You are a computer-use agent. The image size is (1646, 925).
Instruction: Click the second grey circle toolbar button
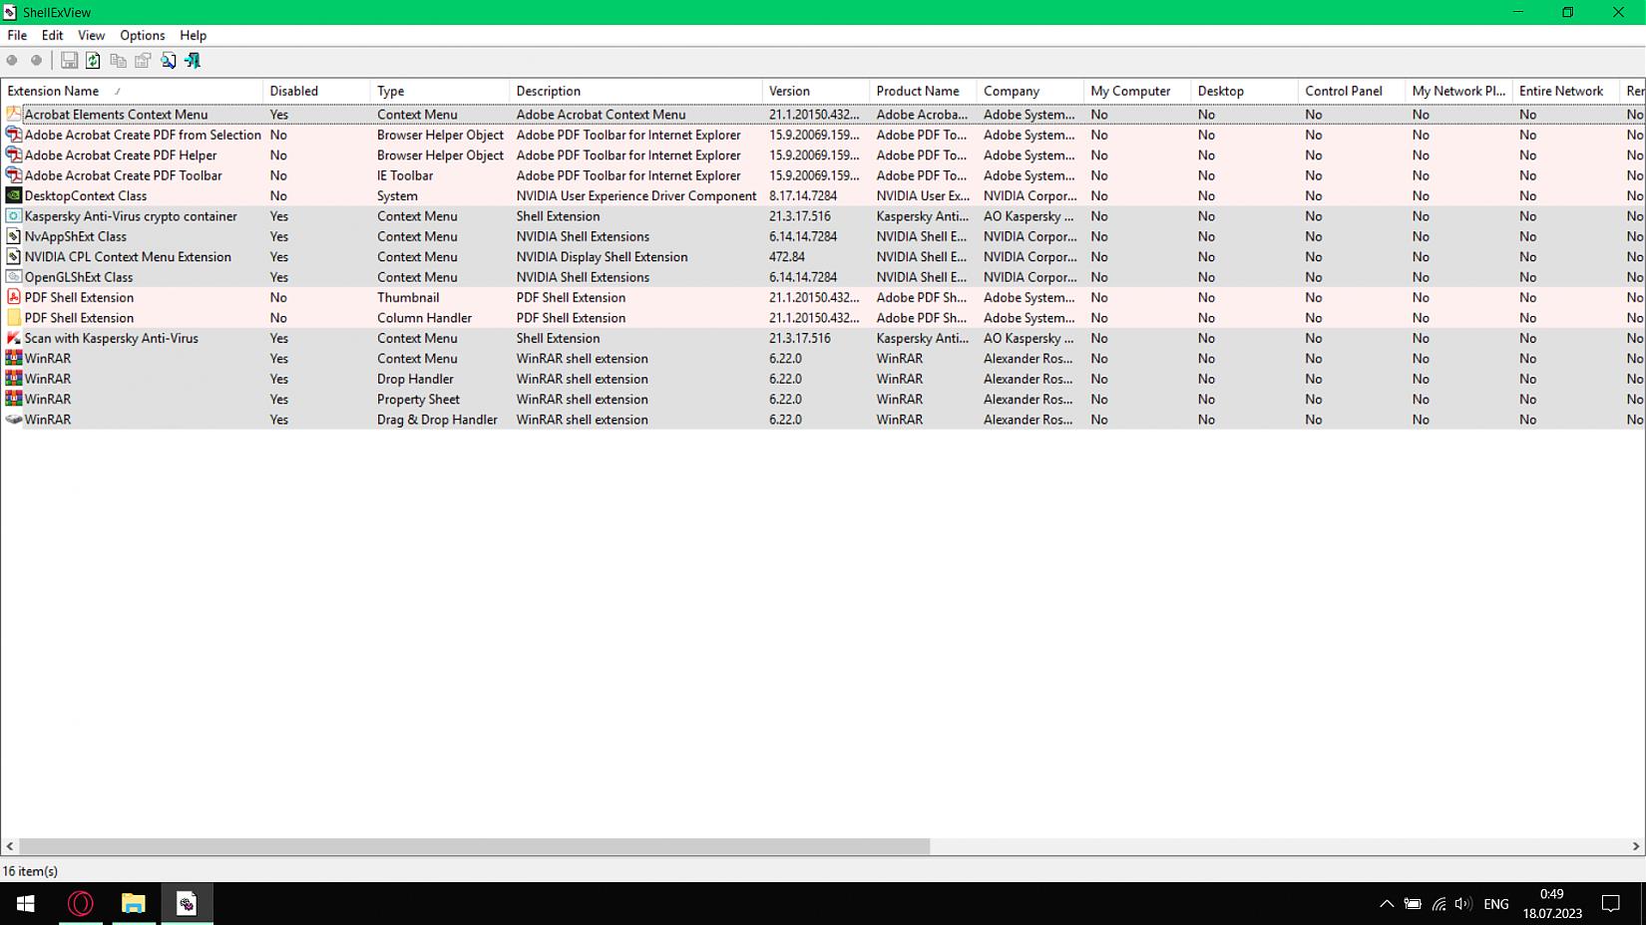tap(37, 61)
